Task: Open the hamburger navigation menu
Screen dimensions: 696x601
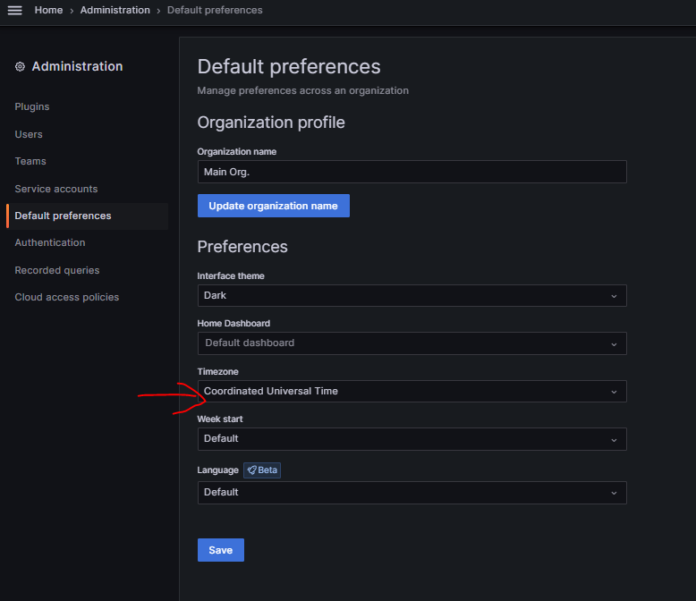Action: (x=14, y=10)
